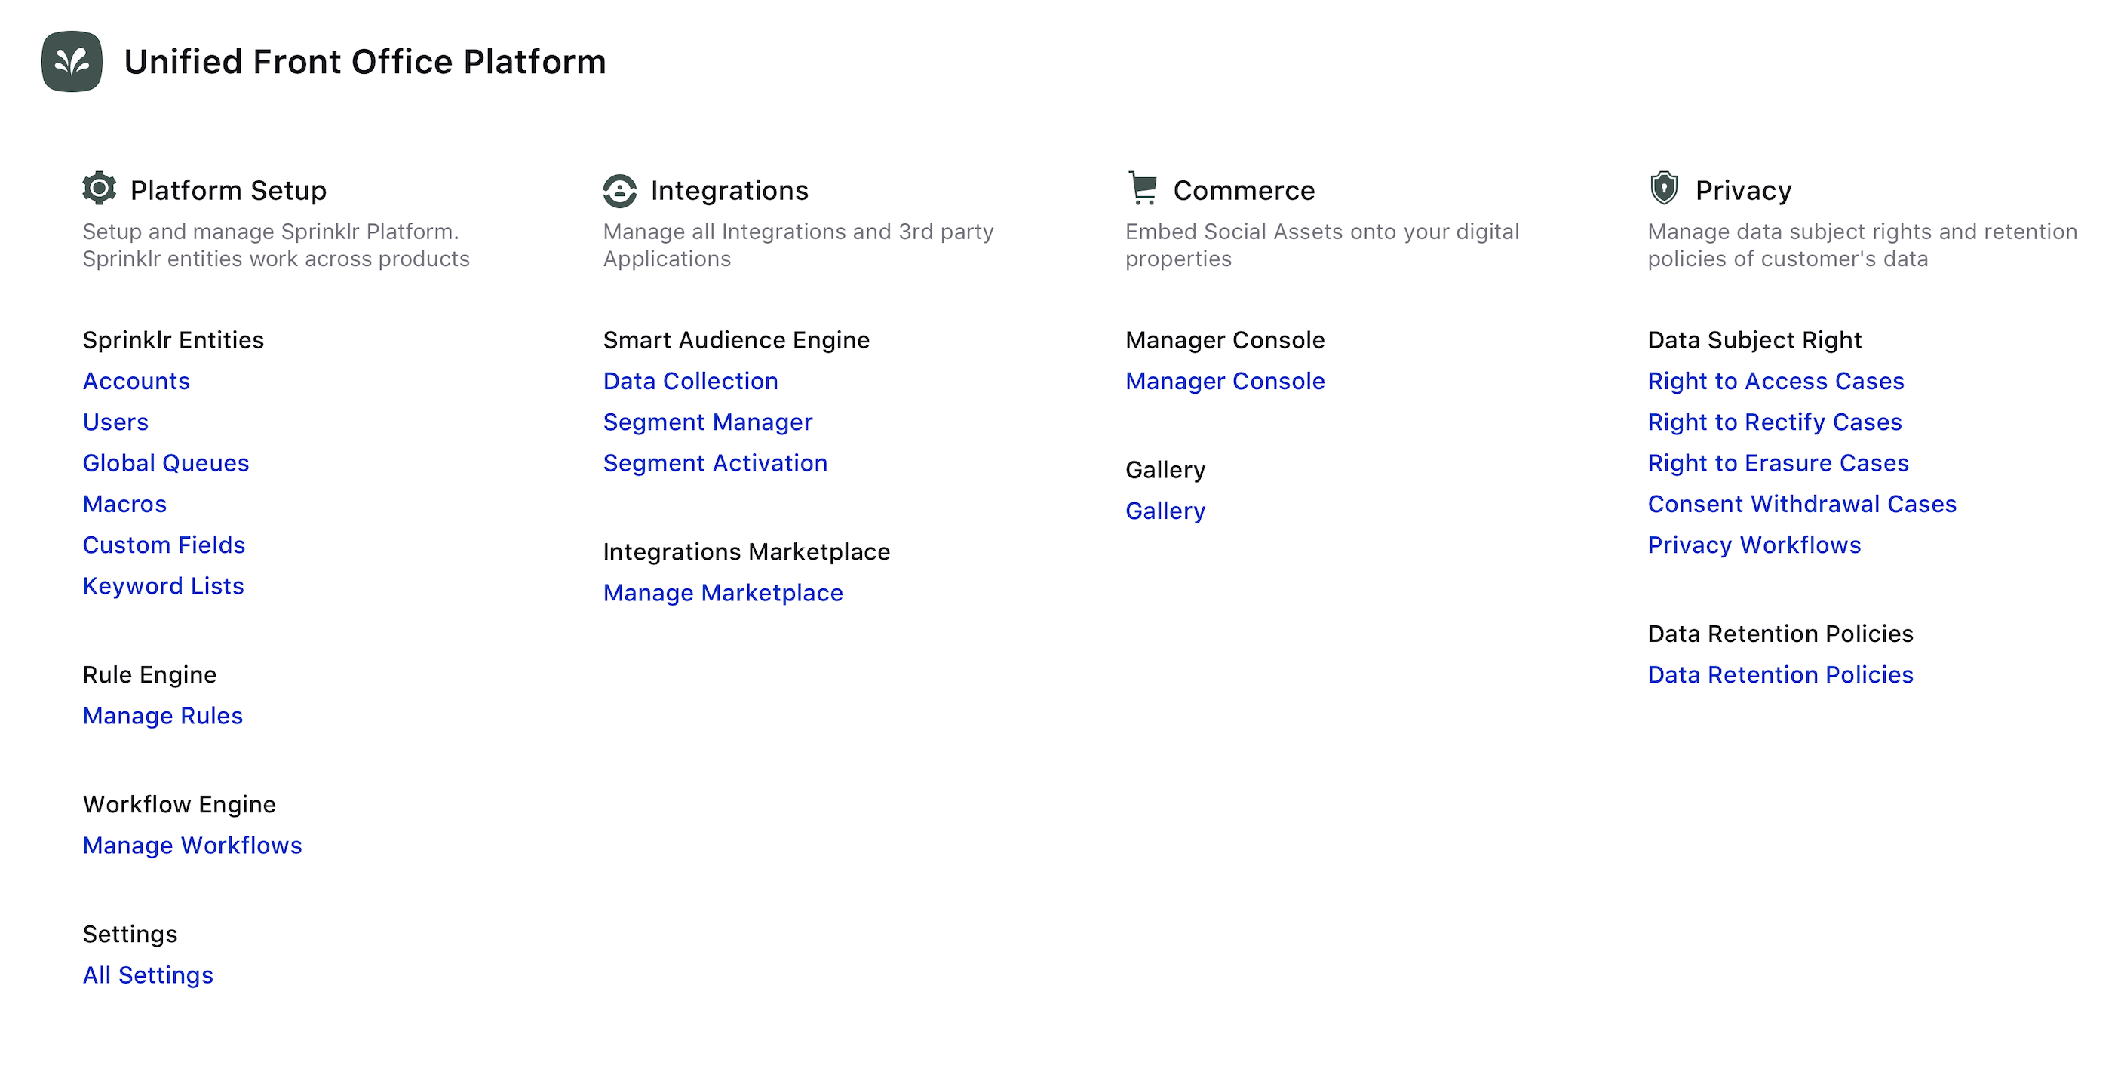
Task: Click the shopping cart icon beside Commerce
Action: click(1143, 189)
